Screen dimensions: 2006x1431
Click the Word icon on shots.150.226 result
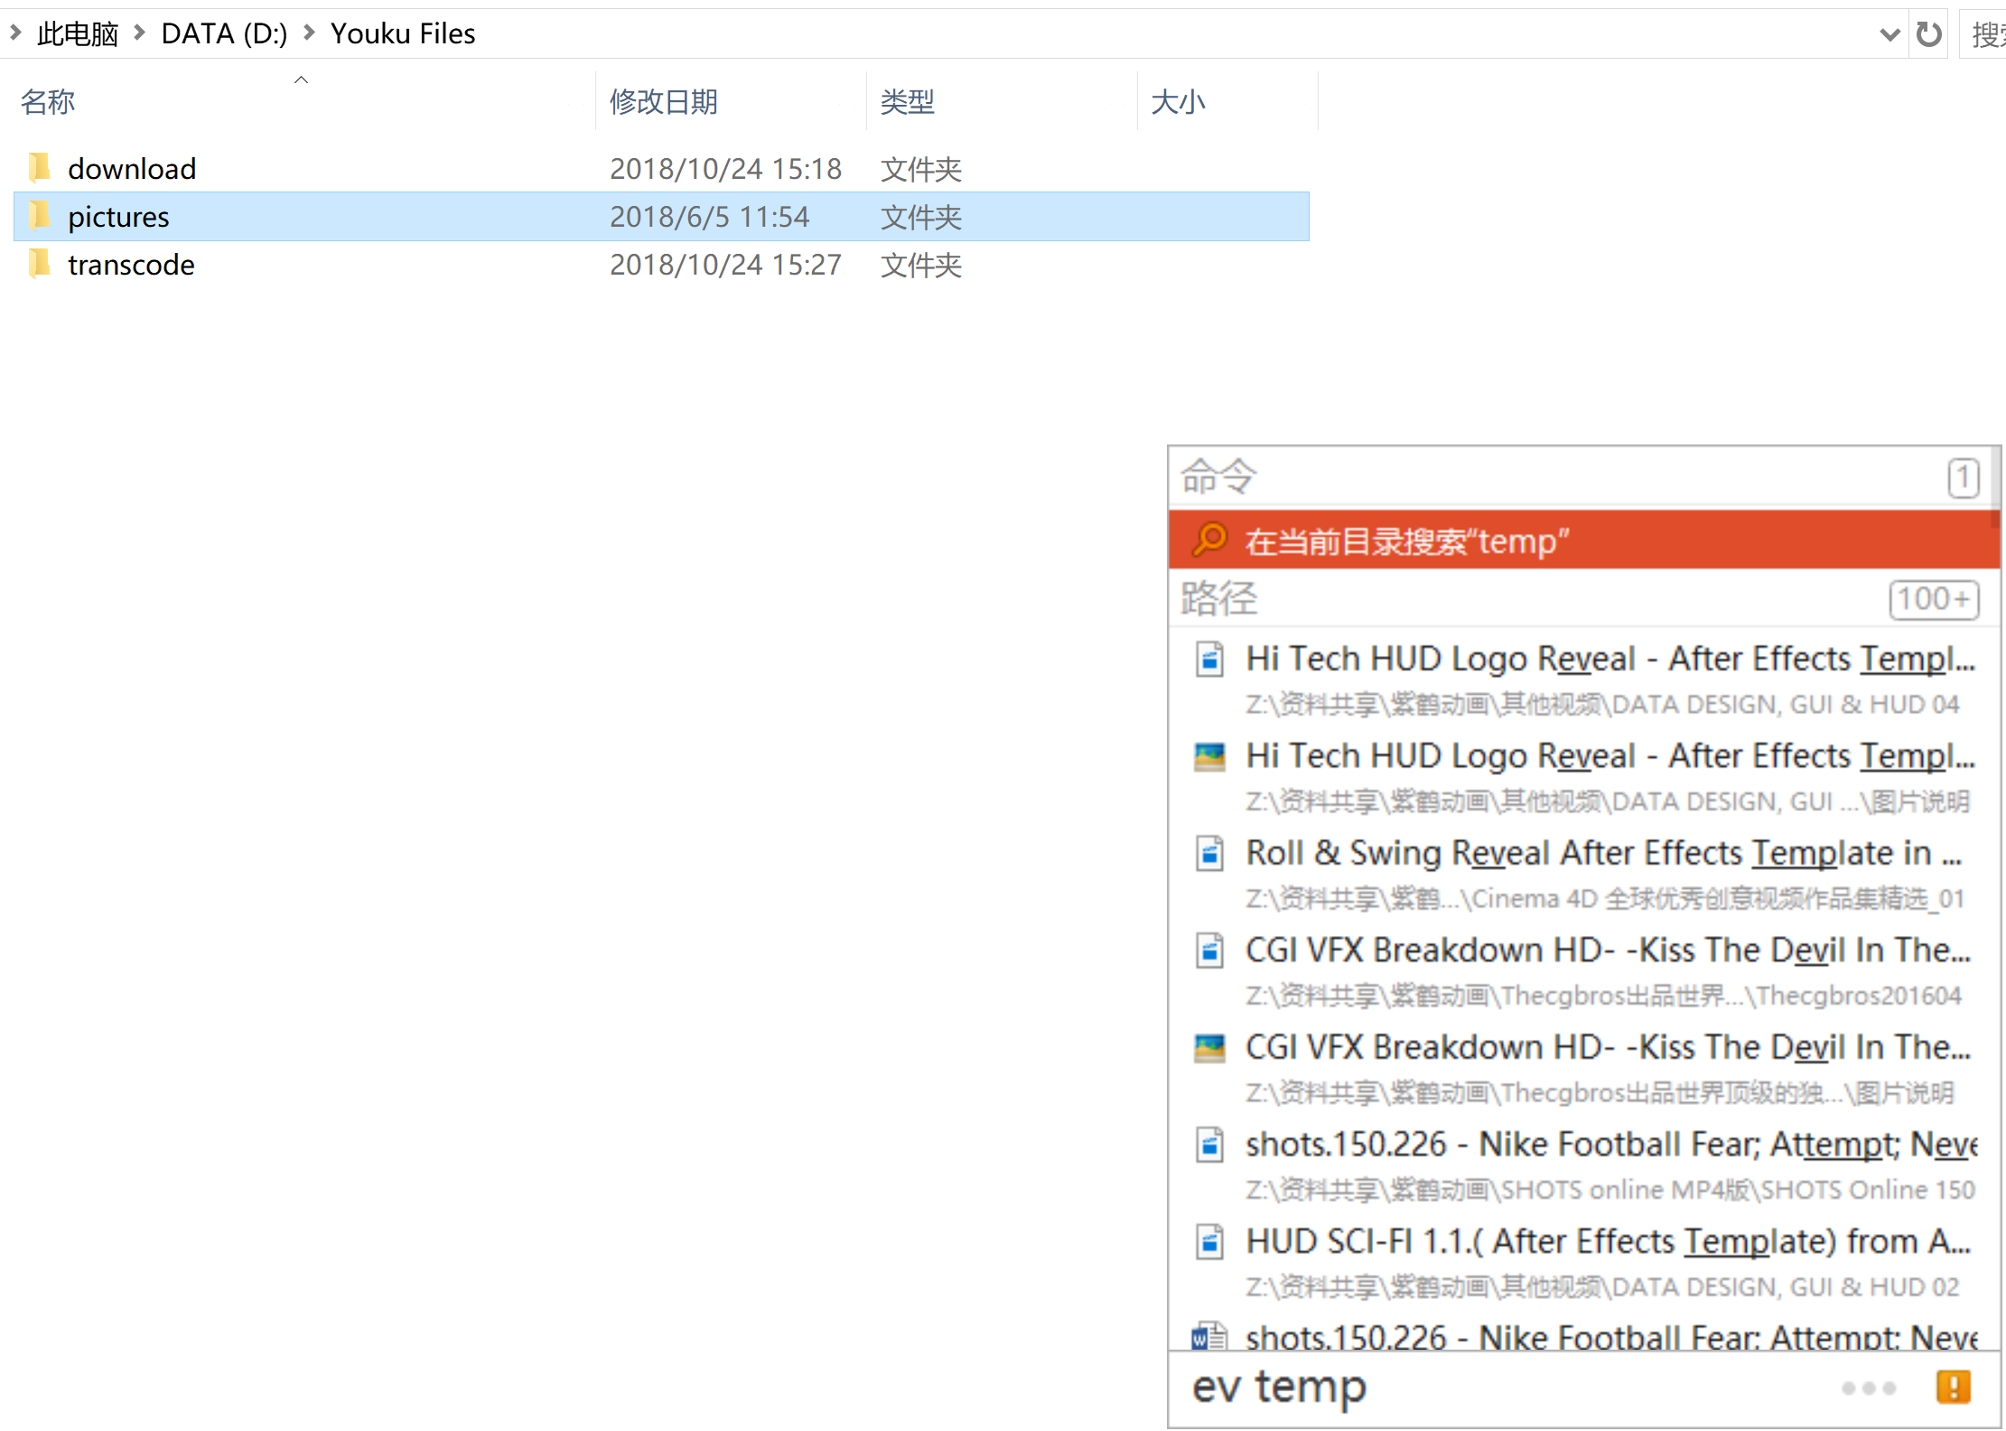tap(1208, 1337)
